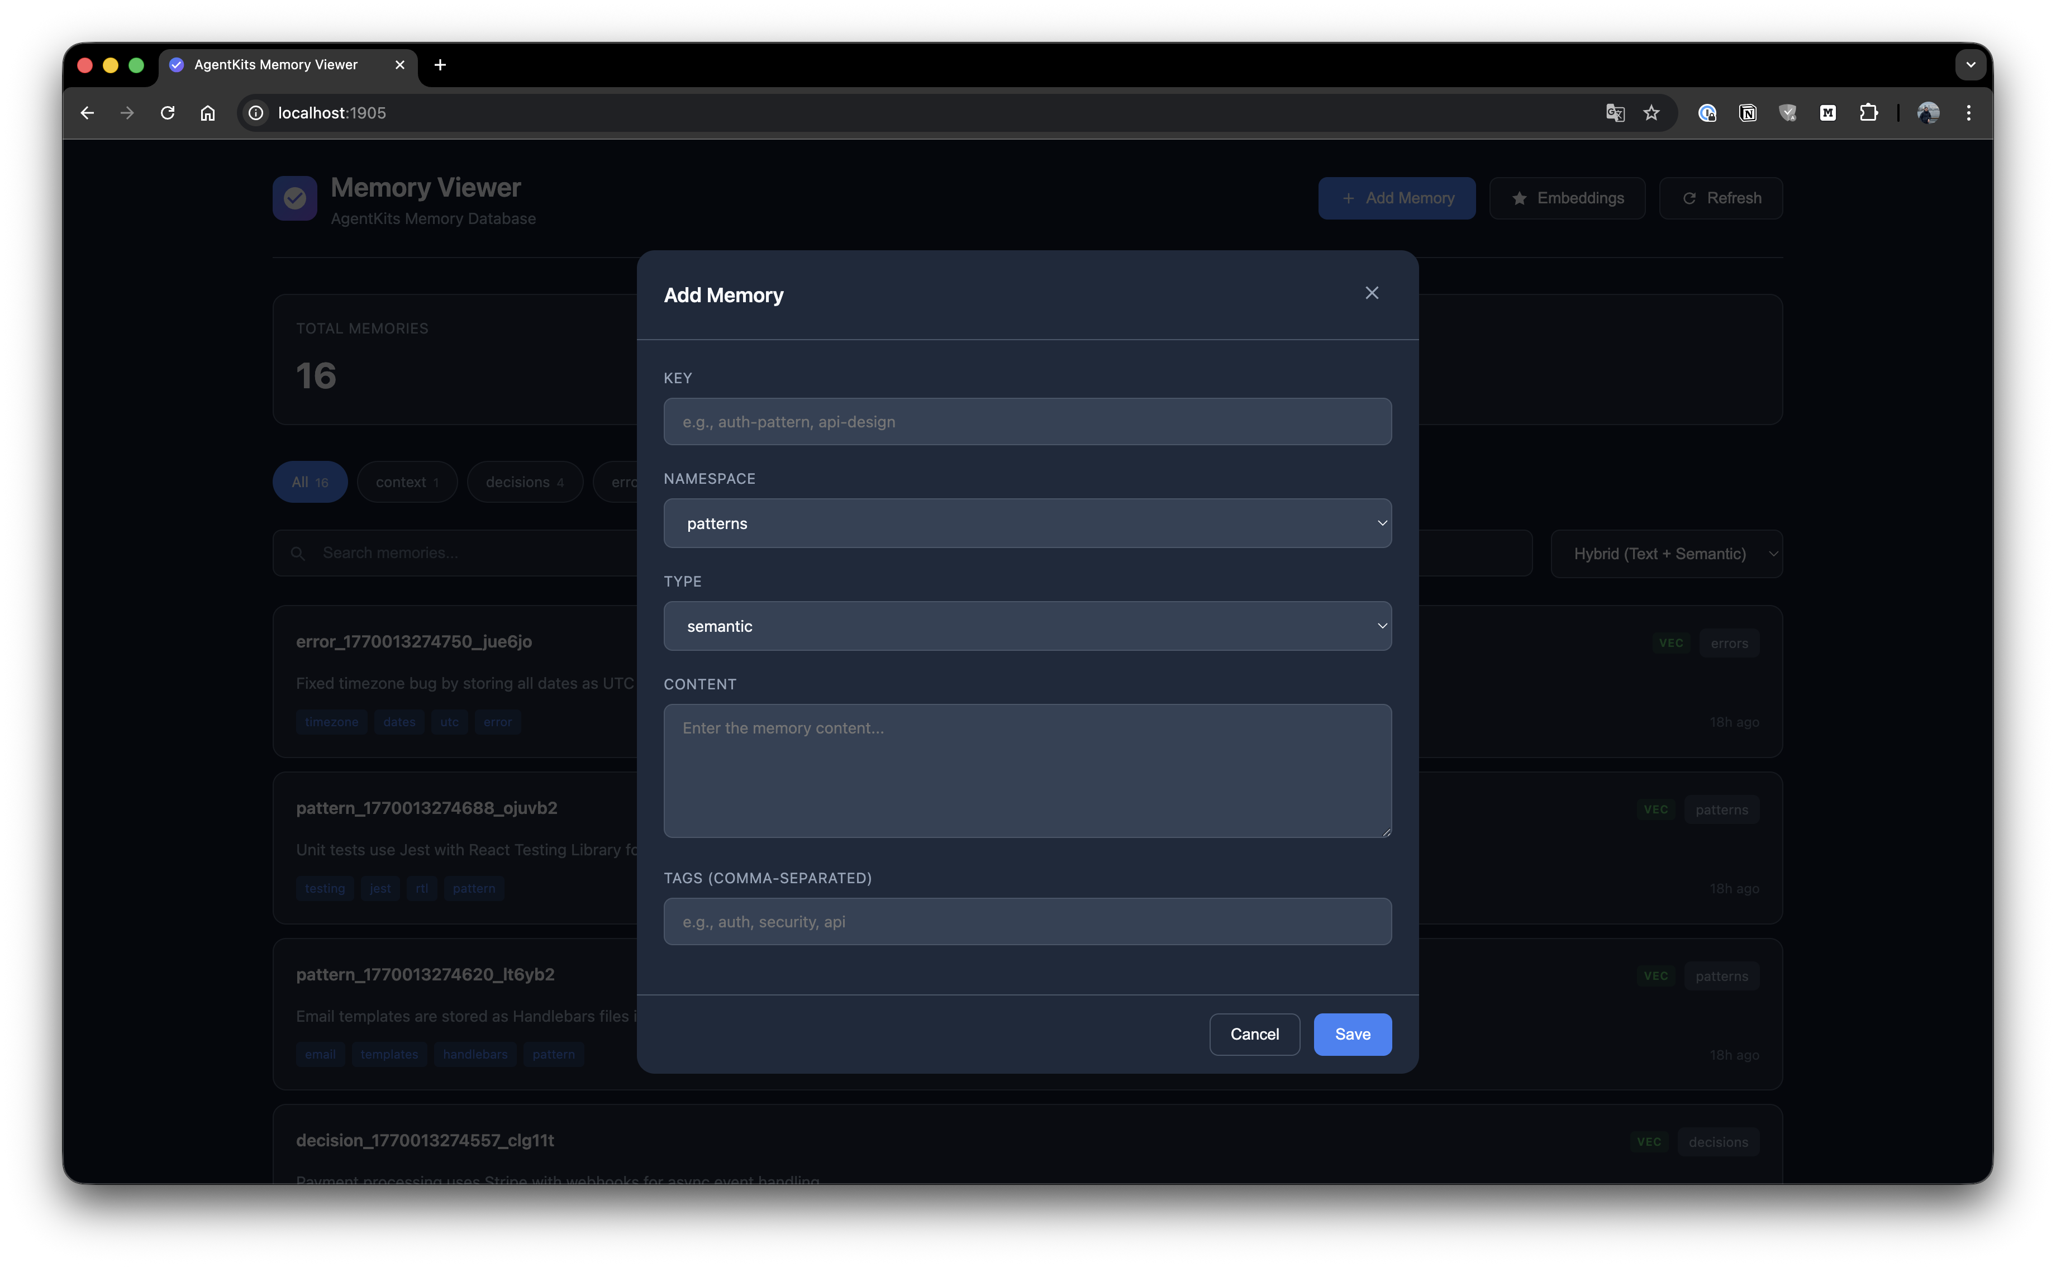Expand the Namespace dropdown showing patterns

click(x=1027, y=523)
